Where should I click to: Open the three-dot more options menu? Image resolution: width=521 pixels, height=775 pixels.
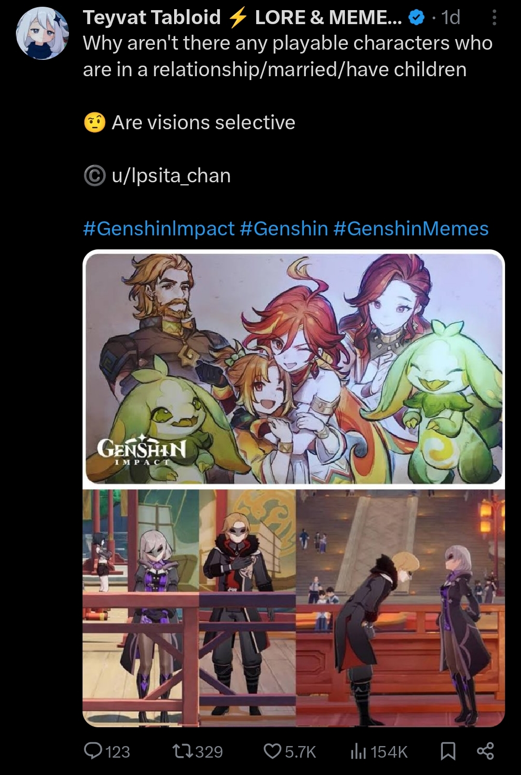[x=494, y=18]
